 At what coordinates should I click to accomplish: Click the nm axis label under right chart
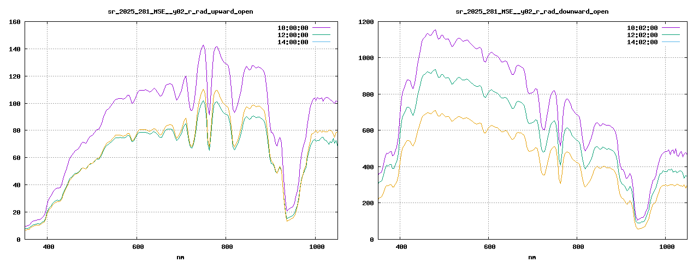point(532,257)
